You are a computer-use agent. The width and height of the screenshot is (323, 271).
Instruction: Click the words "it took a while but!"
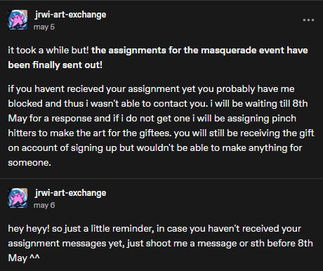(x=48, y=51)
